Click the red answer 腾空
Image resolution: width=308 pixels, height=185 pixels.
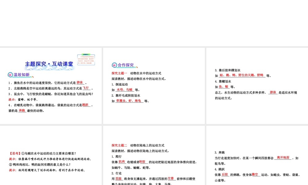point(255,175)
